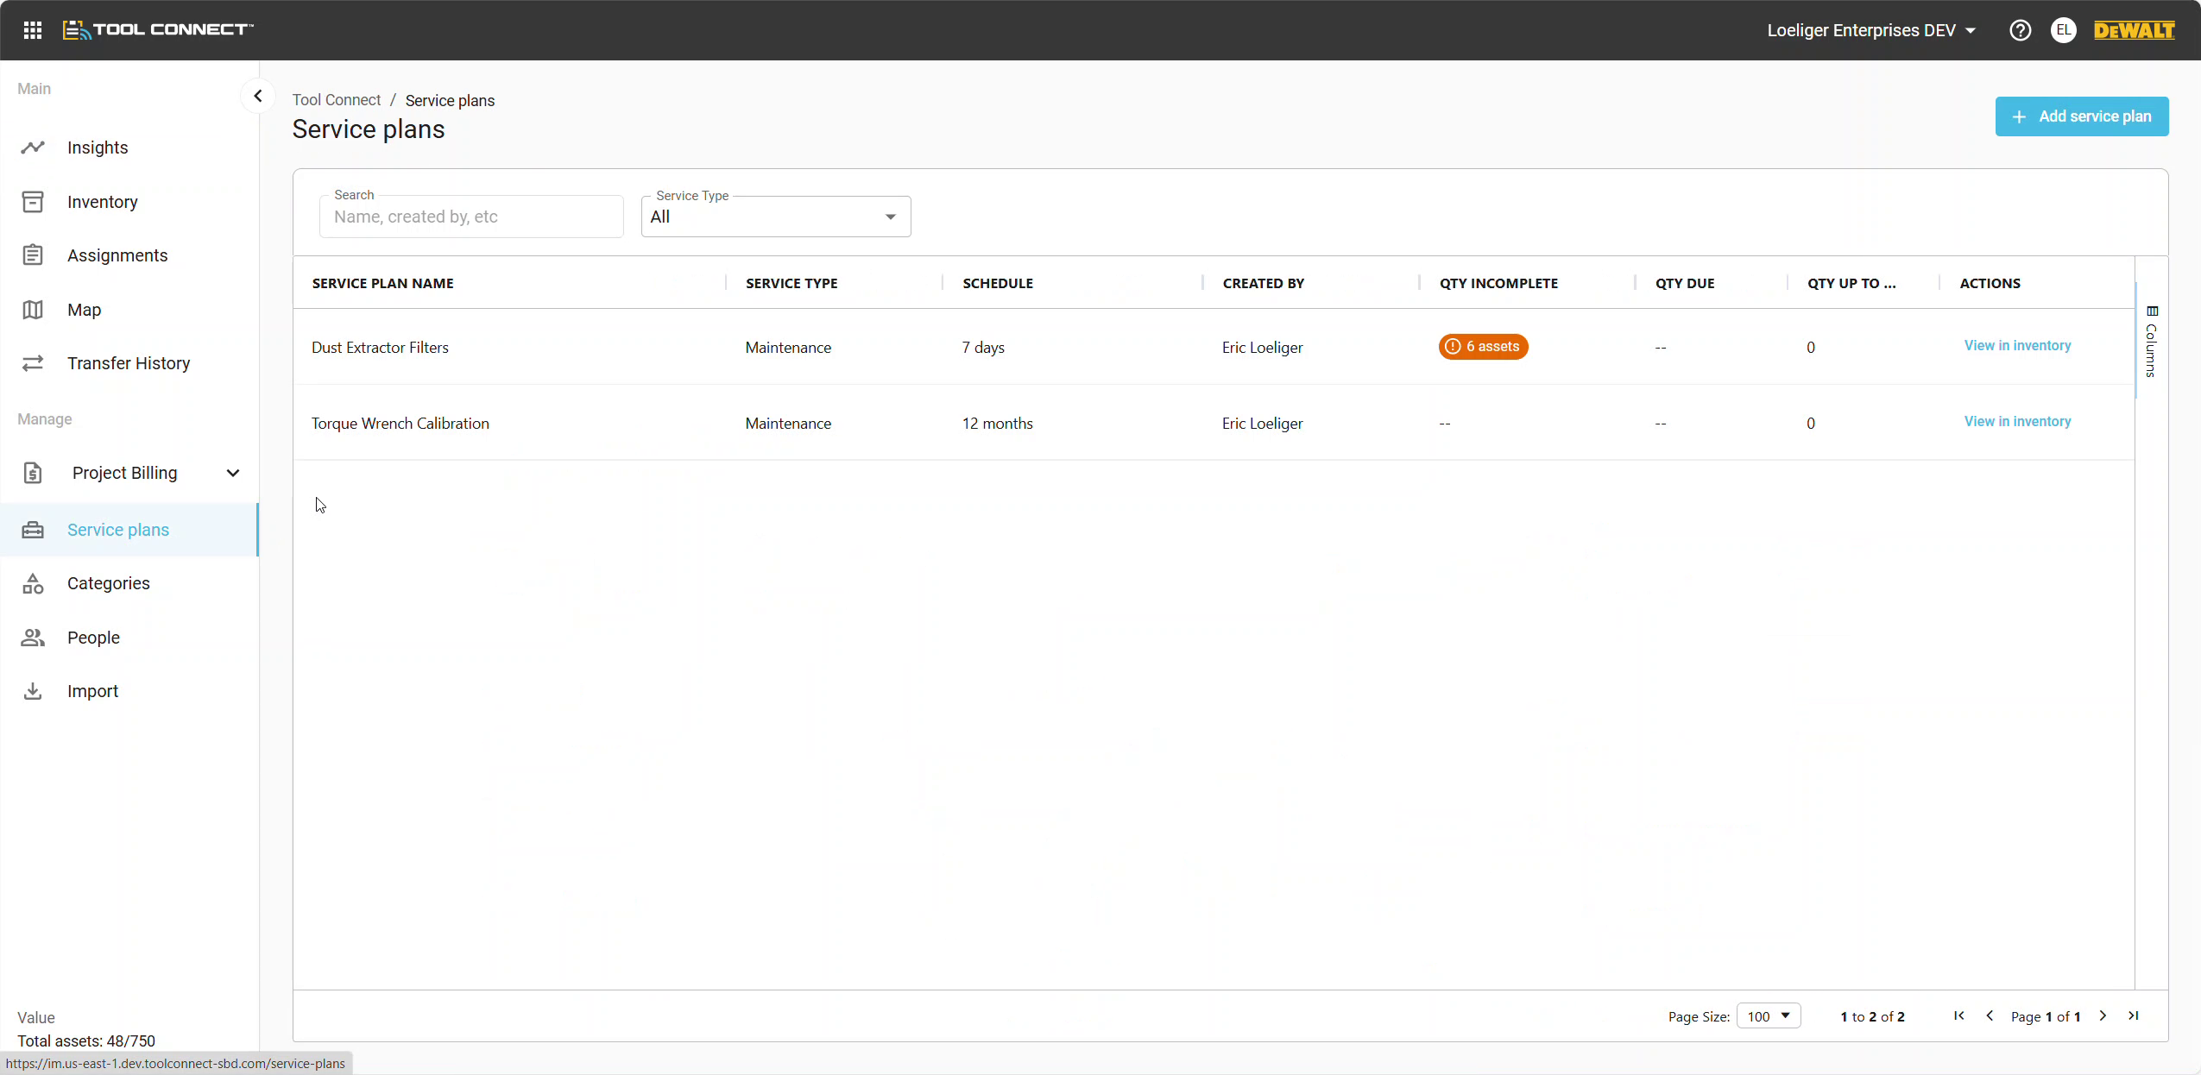Go to first page of table
Image resolution: width=2201 pixels, height=1075 pixels.
click(x=1959, y=1015)
